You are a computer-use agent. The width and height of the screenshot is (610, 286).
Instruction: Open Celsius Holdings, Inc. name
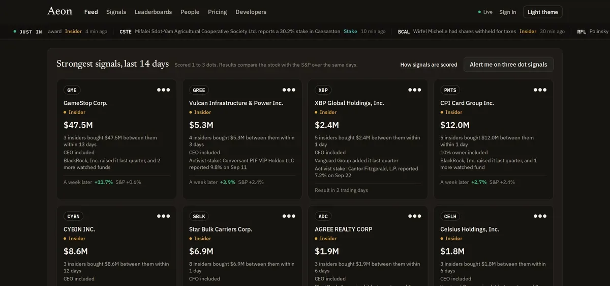click(470, 229)
